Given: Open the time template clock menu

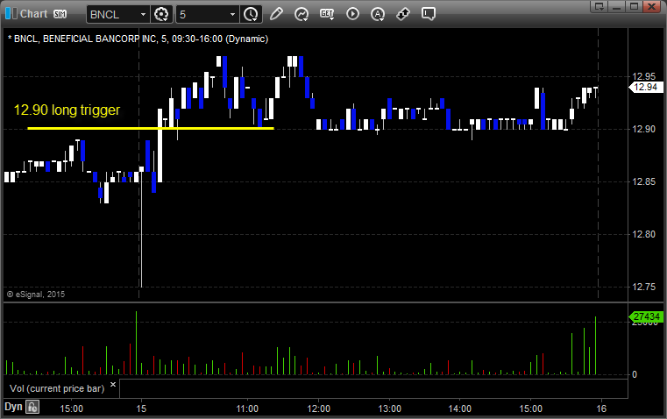Looking at the screenshot, I should coord(251,14).
